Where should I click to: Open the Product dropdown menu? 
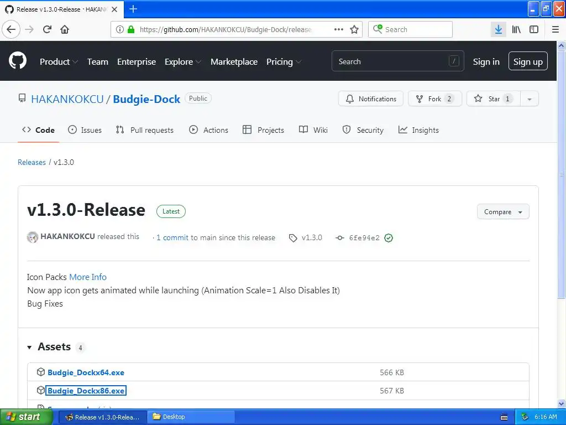59,62
